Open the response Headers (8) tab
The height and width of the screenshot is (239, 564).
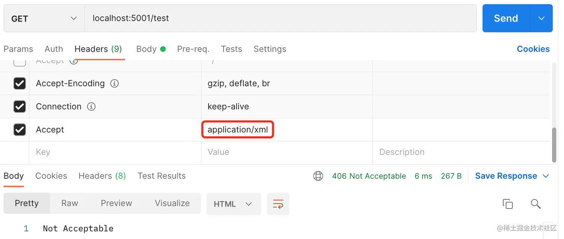point(102,176)
